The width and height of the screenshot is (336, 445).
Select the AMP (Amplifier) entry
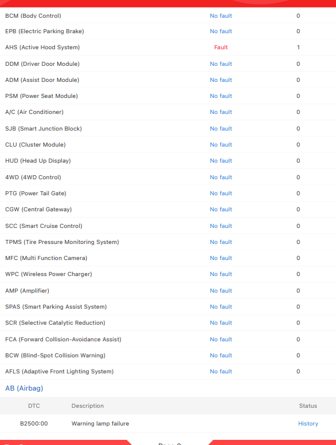(27, 290)
